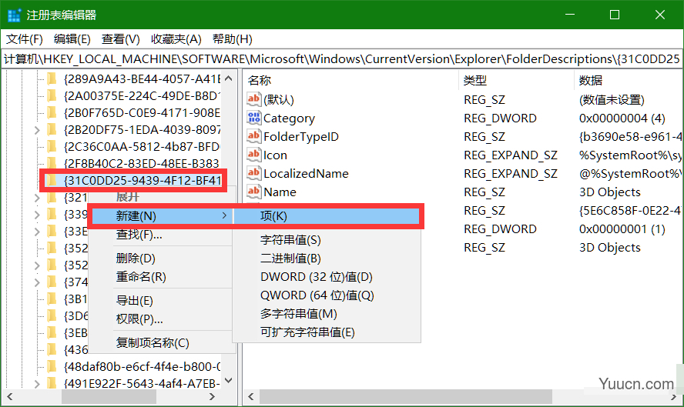
Task: Click the LocalizedName value icon
Action: coord(254,173)
